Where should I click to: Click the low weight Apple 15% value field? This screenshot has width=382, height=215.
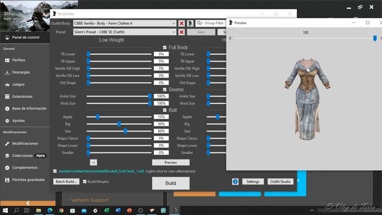click(161, 117)
